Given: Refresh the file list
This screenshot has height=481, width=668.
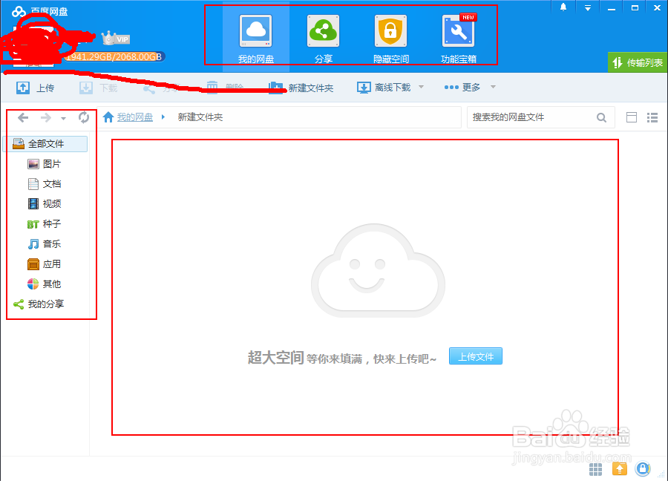Looking at the screenshot, I should pyautogui.click(x=84, y=117).
